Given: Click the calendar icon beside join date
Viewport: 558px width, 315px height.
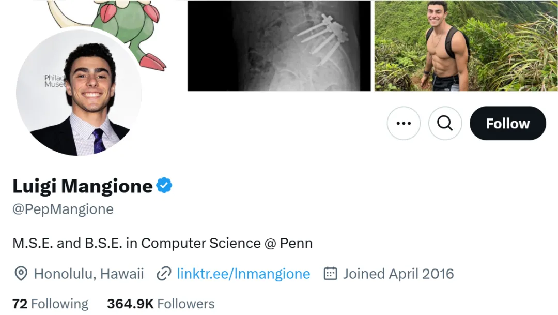Looking at the screenshot, I should (330, 274).
